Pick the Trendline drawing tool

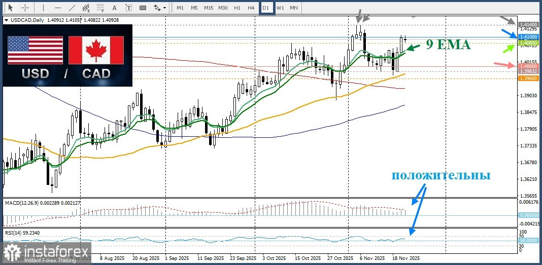(72, 8)
